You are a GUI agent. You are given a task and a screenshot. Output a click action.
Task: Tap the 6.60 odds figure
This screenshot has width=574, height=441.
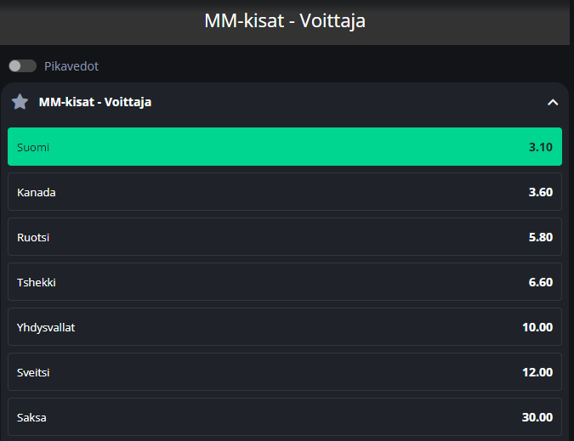[x=540, y=282]
